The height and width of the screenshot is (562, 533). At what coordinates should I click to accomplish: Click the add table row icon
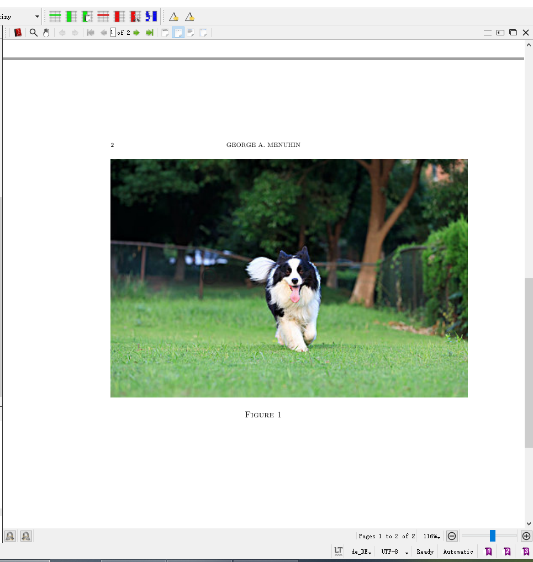coord(55,17)
